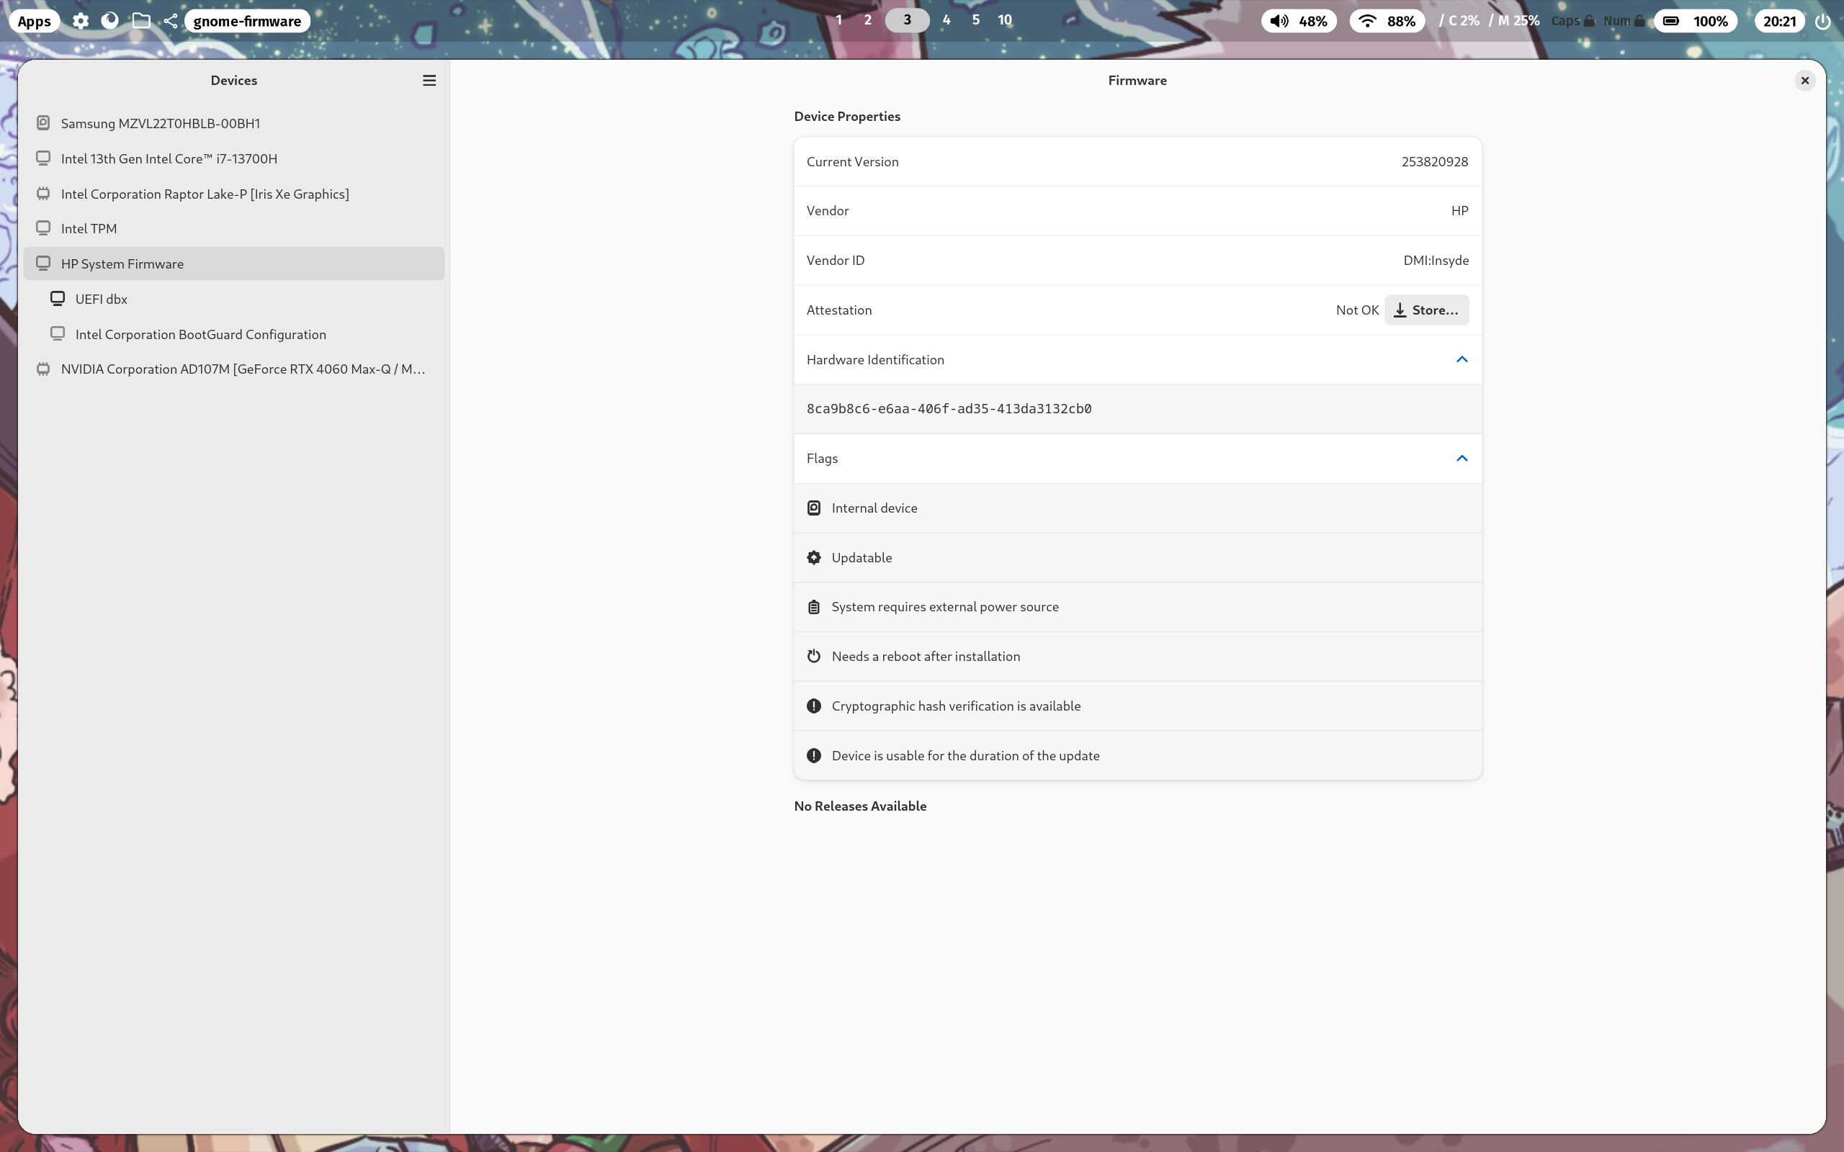
Task: Collapse the Hardware Identification section
Action: [1461, 359]
